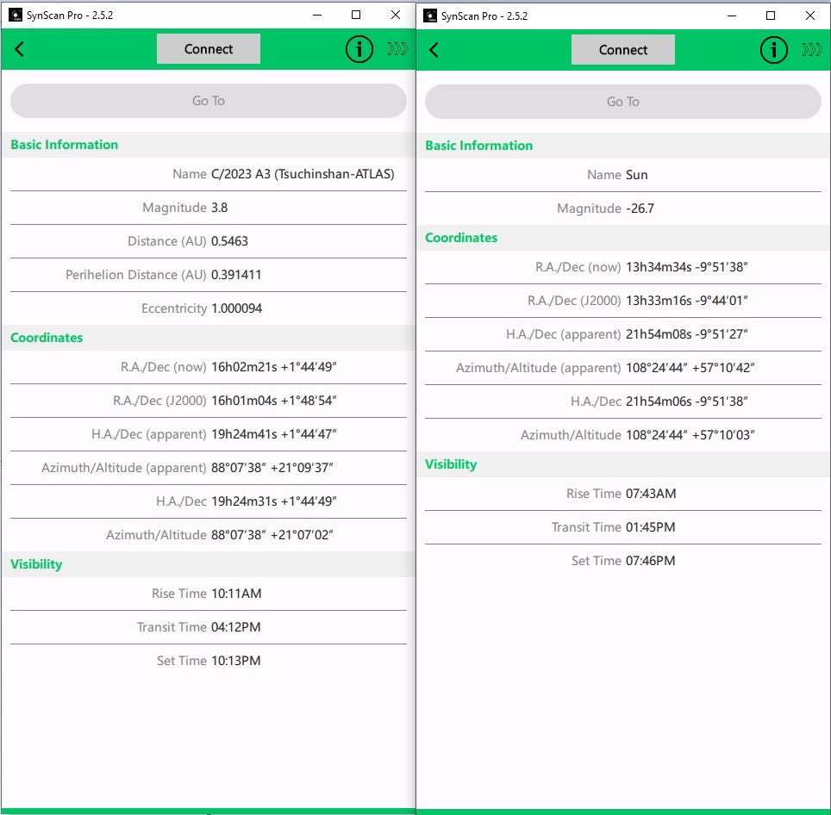
Task: Click the triple-chevron icon in the comet window
Action: coord(397,50)
